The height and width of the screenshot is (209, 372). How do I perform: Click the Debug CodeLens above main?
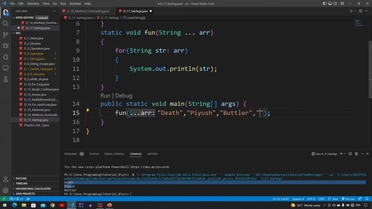pos(124,96)
